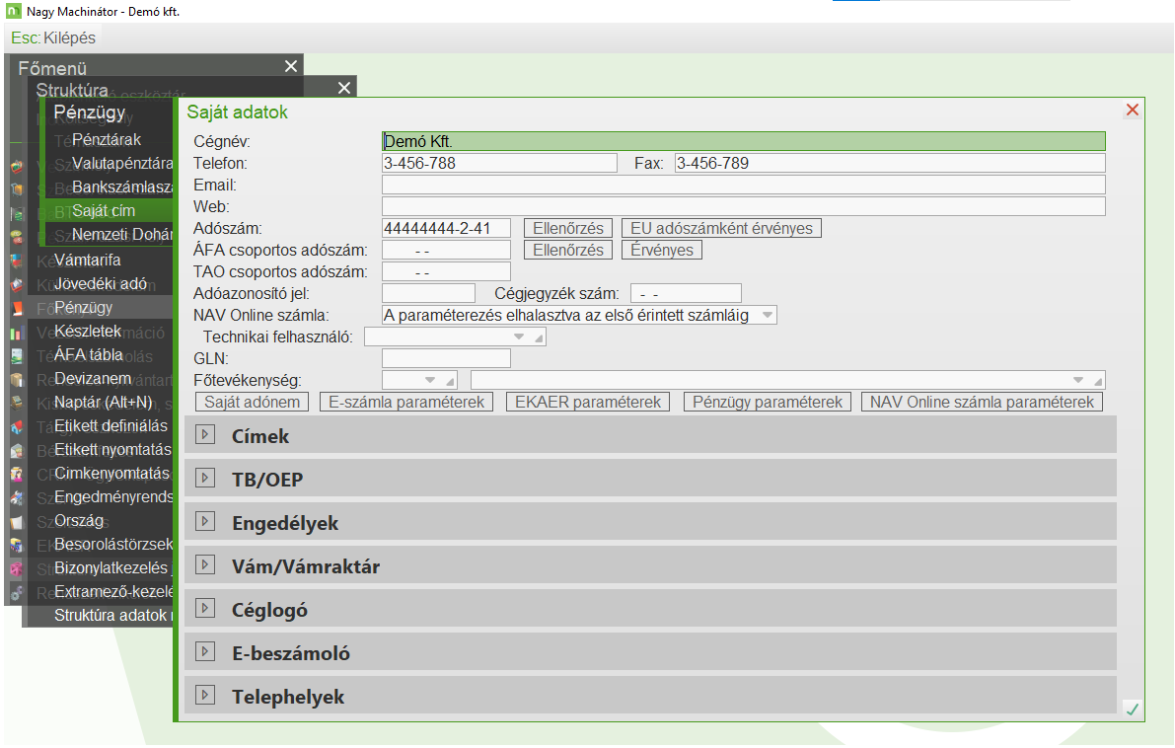Click Ellenőrzés next to Adószám
The width and height of the screenshot is (1175, 748).
[x=568, y=229]
